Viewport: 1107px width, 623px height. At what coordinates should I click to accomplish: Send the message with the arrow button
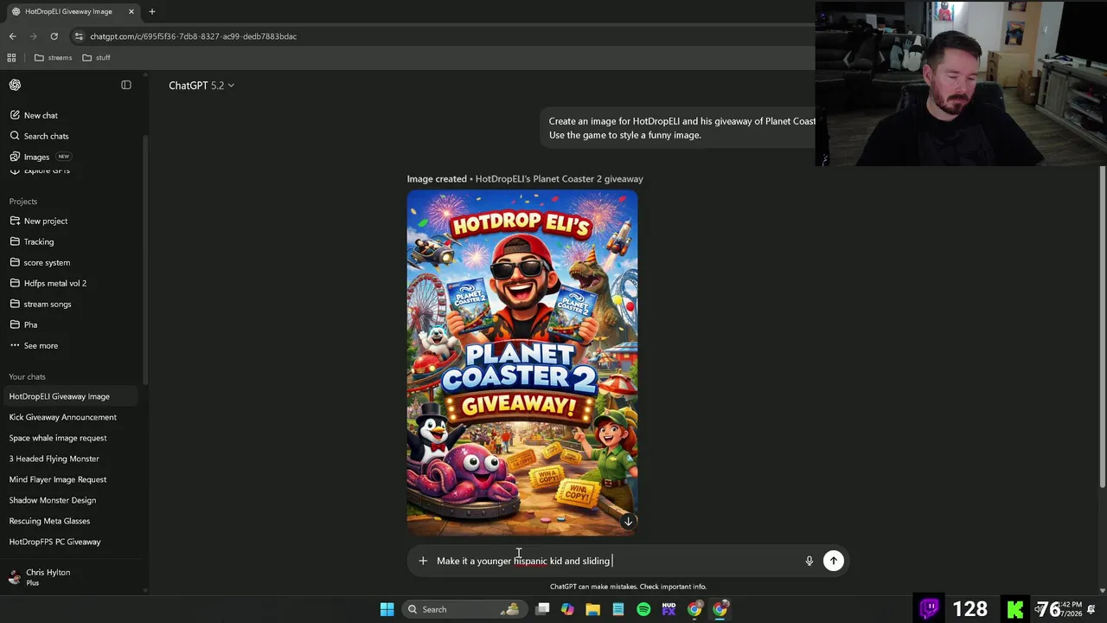point(834,561)
